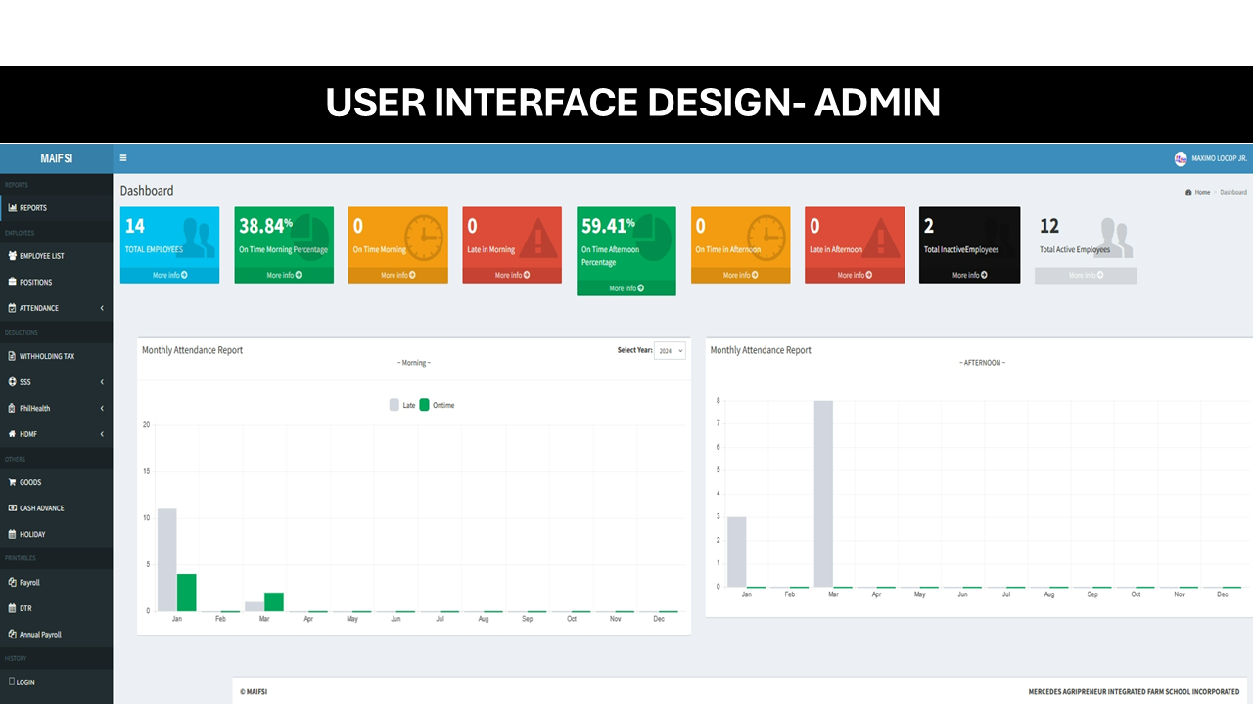Click the Reports chart icon in sidebar

point(12,208)
